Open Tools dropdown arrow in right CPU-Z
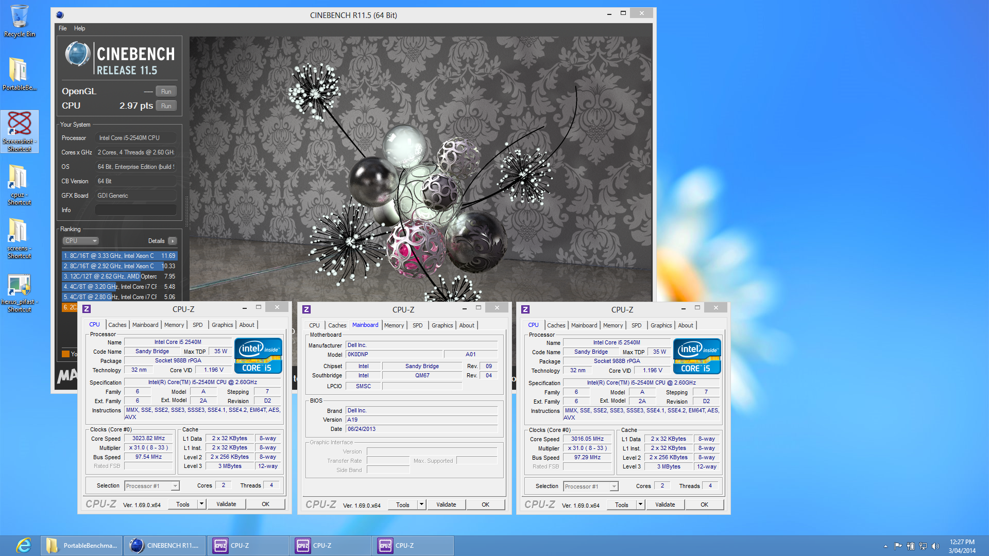This screenshot has height=556, width=989. 640,505
